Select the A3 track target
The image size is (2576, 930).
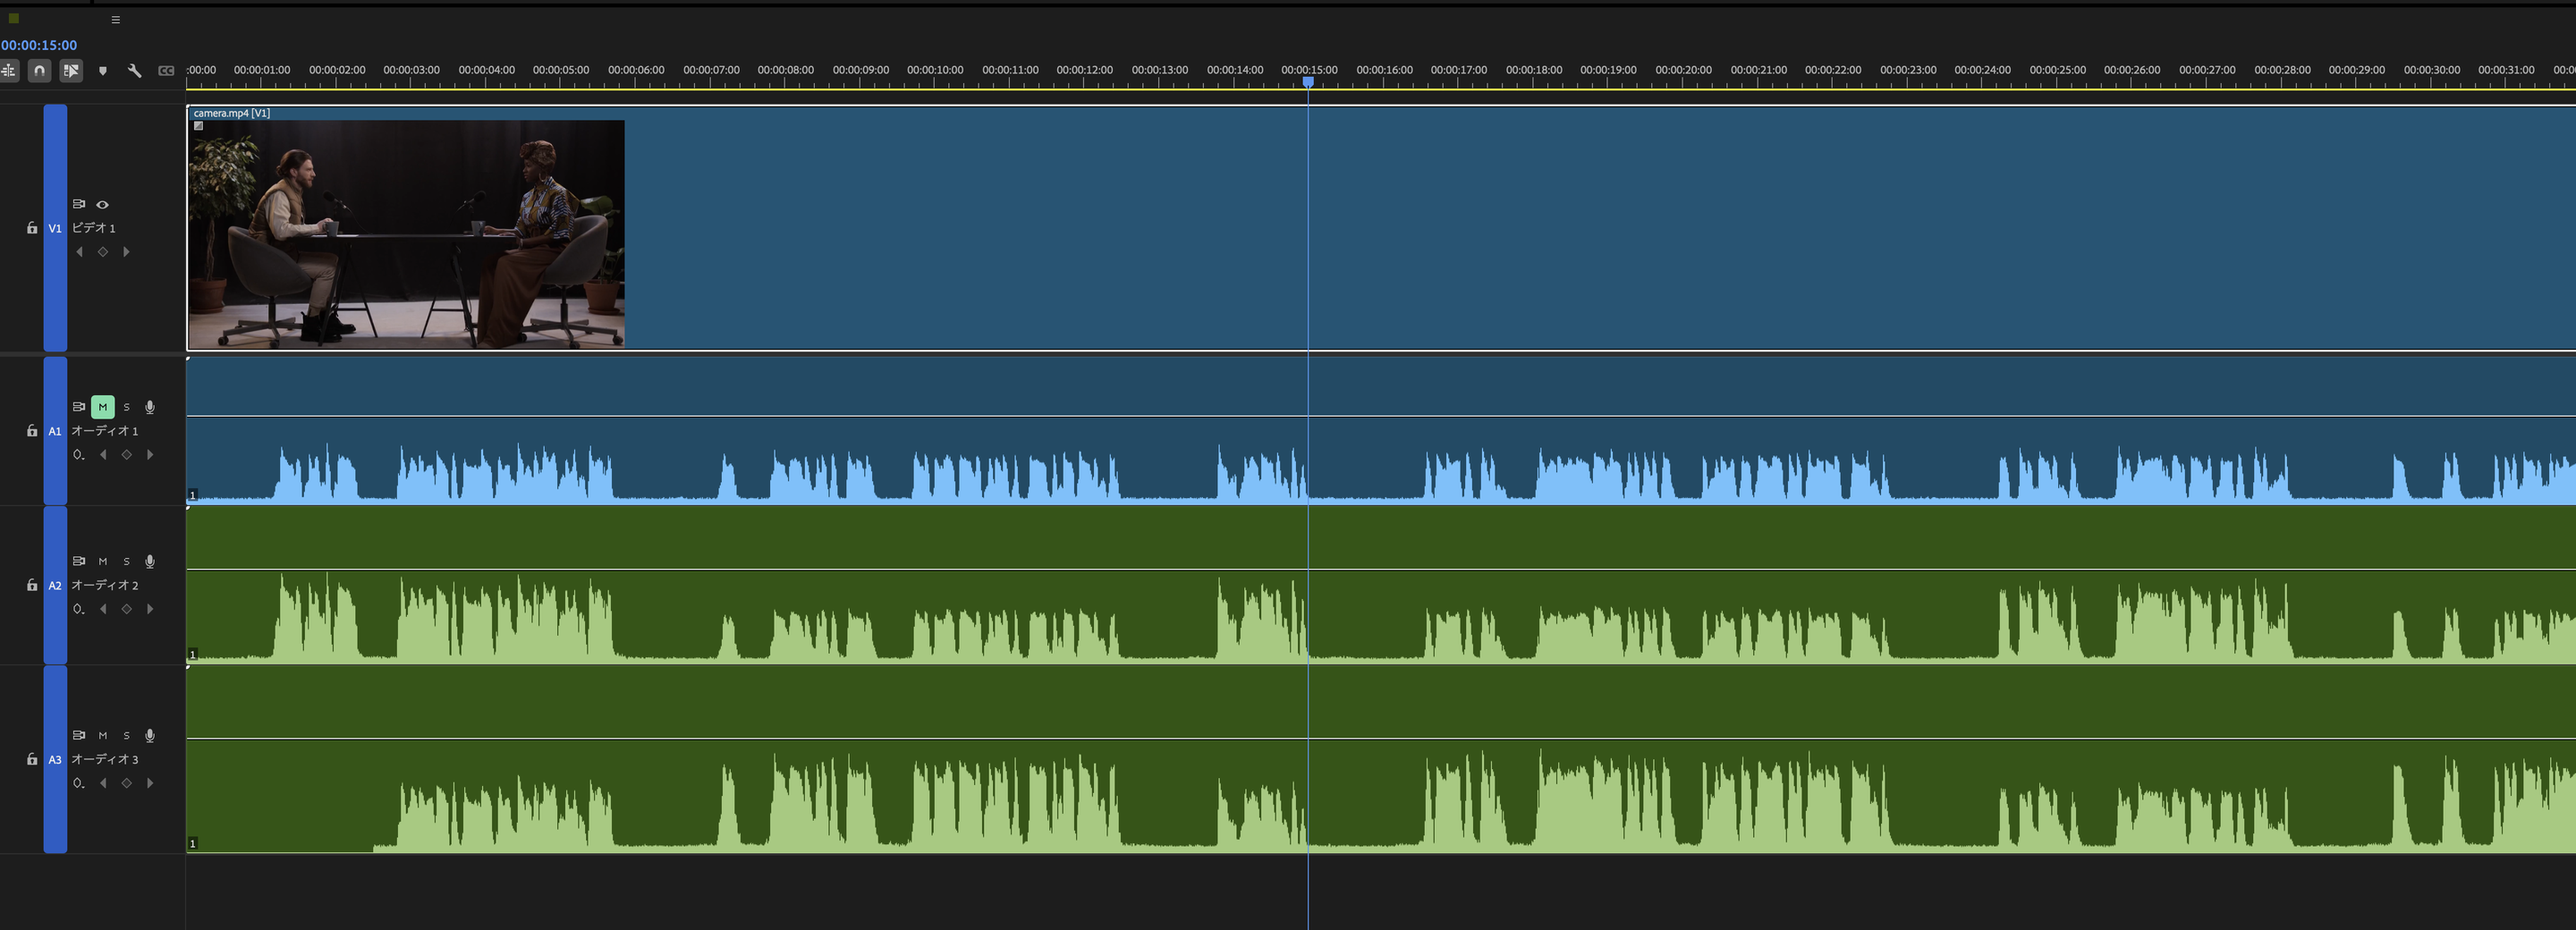coord(55,760)
